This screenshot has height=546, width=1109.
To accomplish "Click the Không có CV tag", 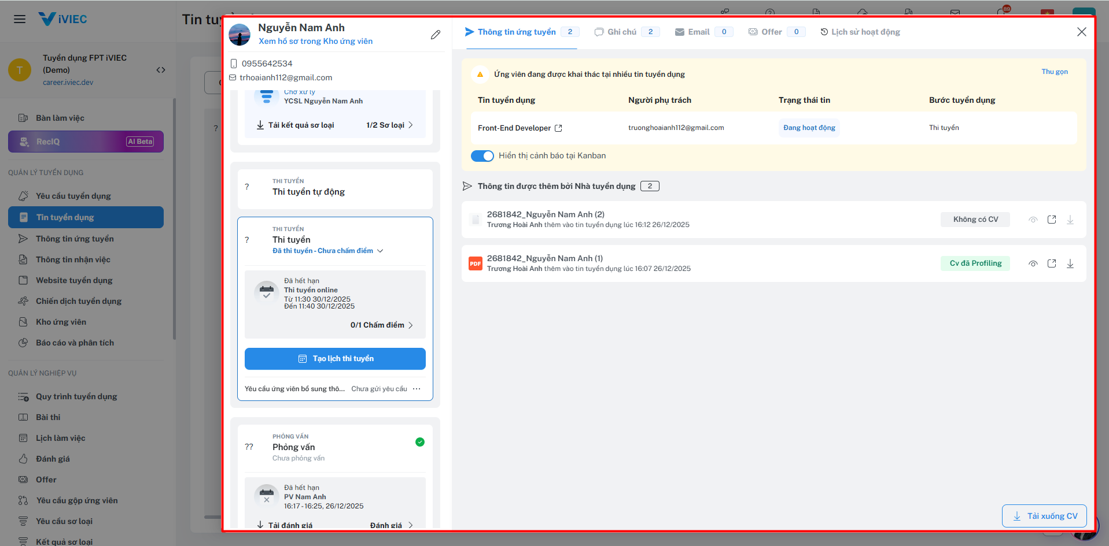I will pos(975,220).
